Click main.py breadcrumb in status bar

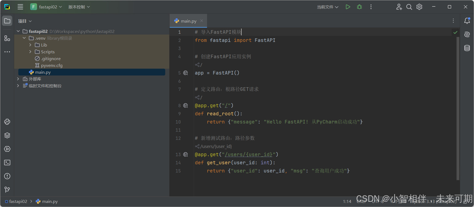click(x=47, y=201)
